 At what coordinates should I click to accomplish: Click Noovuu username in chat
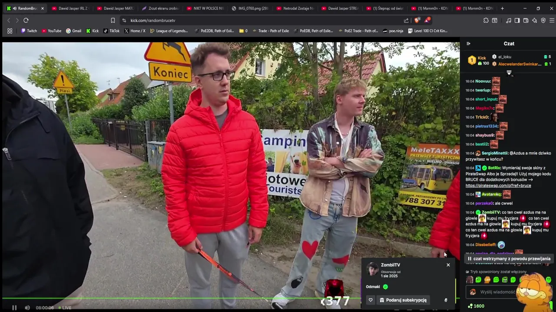pyautogui.click(x=483, y=81)
